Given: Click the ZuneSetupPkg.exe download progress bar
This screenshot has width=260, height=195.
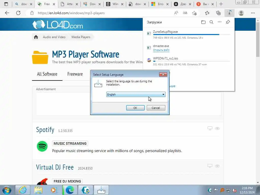Looking at the screenshot, I should (191, 35).
